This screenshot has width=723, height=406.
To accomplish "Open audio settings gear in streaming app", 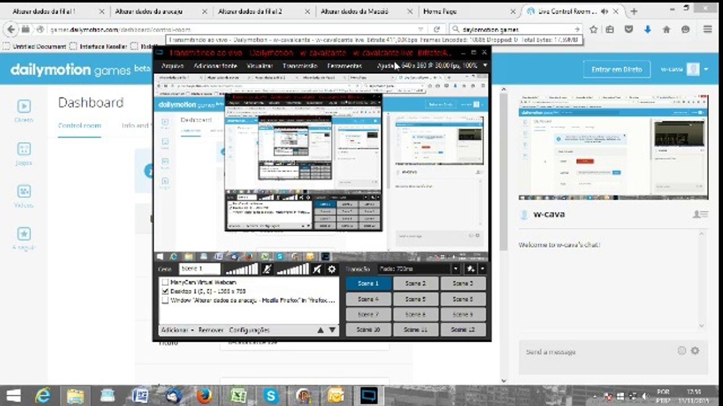I will [332, 269].
